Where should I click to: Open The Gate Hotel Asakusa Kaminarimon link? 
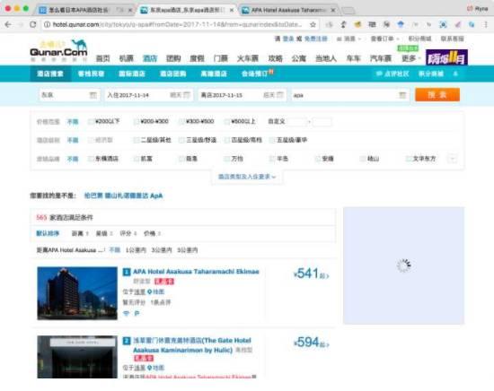click(x=192, y=345)
